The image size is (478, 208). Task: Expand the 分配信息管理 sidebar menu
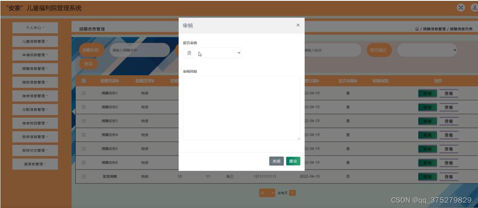(35, 110)
